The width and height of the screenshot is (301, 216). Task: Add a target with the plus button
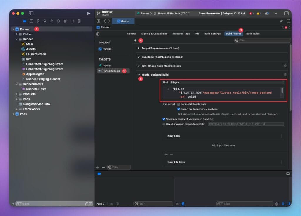pos(98,167)
